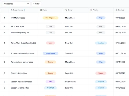129x96 pixels.
Task: Open the Beacon disposition record
Action: (x=19, y=73)
